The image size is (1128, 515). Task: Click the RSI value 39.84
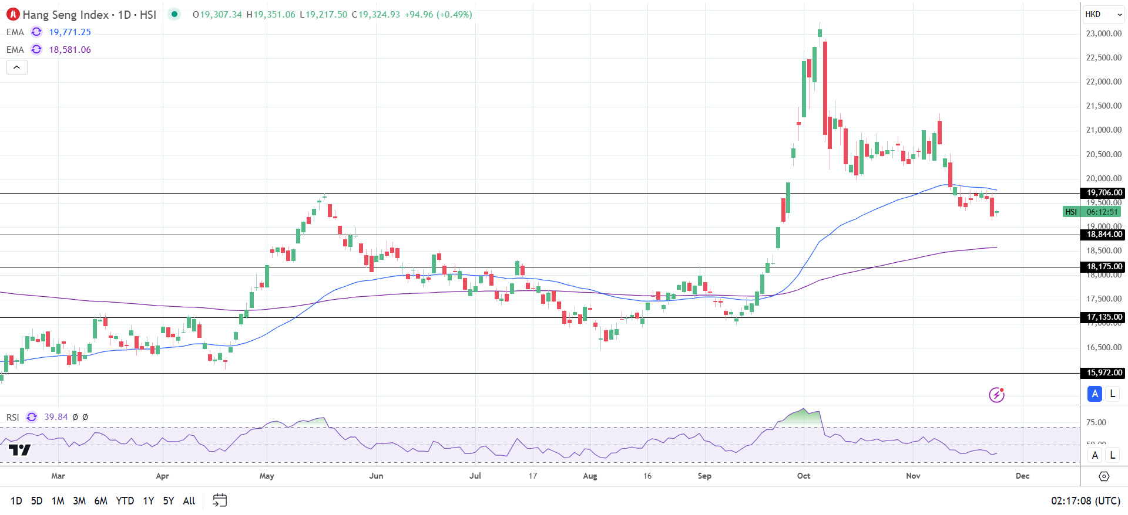[x=56, y=417]
